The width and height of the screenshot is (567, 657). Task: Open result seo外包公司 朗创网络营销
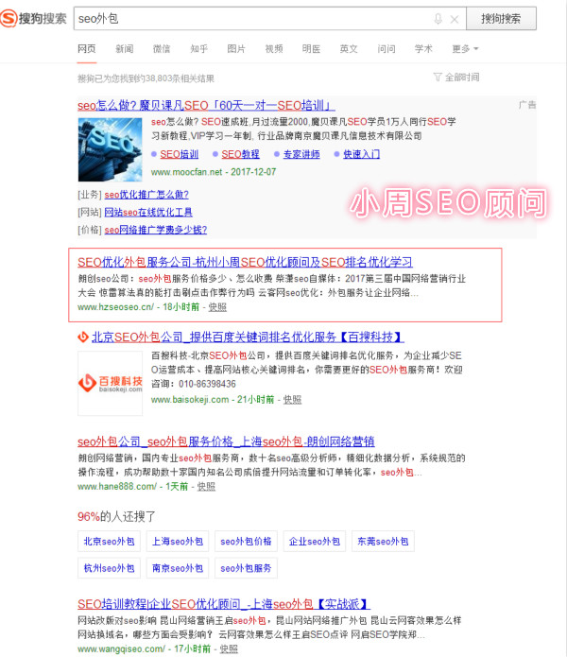226,441
